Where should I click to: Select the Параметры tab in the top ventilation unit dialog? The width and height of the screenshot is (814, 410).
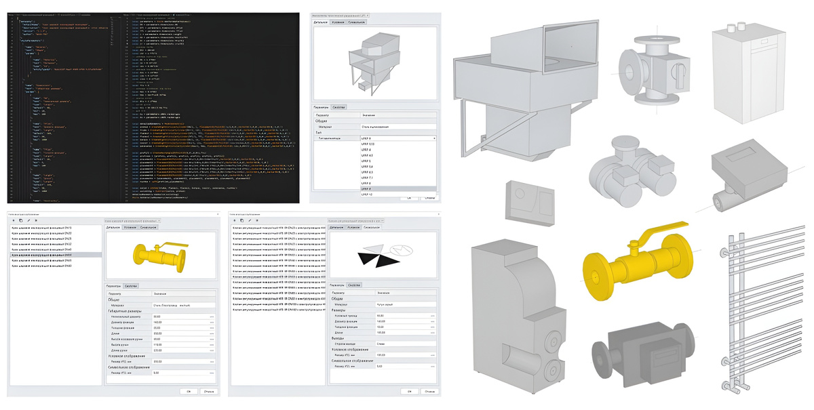point(321,107)
